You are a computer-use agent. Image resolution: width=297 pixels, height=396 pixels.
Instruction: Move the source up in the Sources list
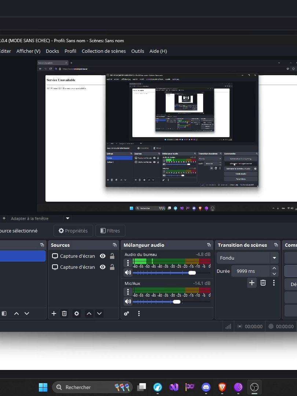coord(89,313)
